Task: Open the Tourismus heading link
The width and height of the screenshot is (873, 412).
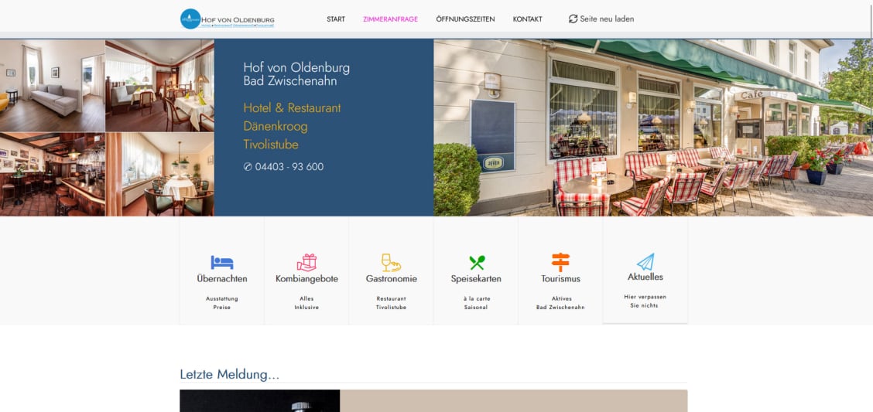Action: click(560, 279)
